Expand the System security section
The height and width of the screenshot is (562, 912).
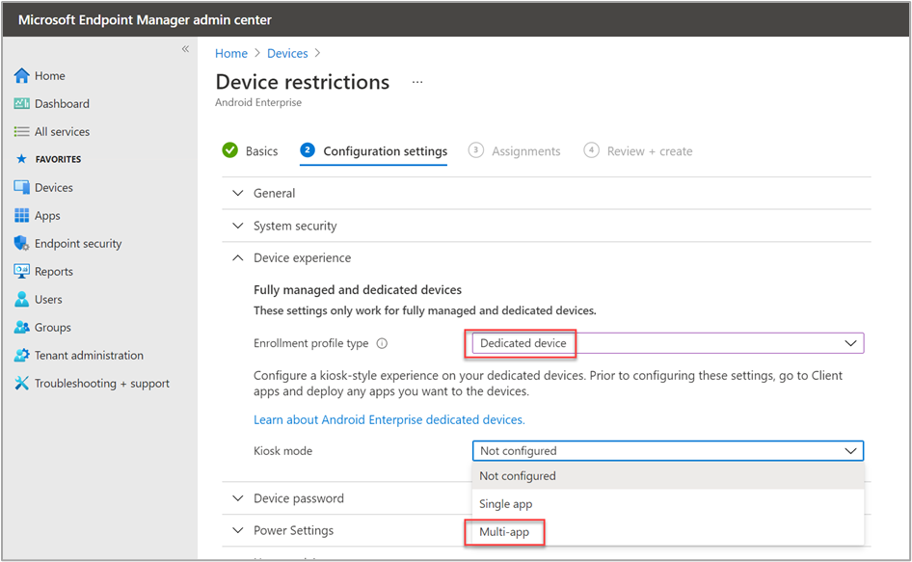point(295,226)
